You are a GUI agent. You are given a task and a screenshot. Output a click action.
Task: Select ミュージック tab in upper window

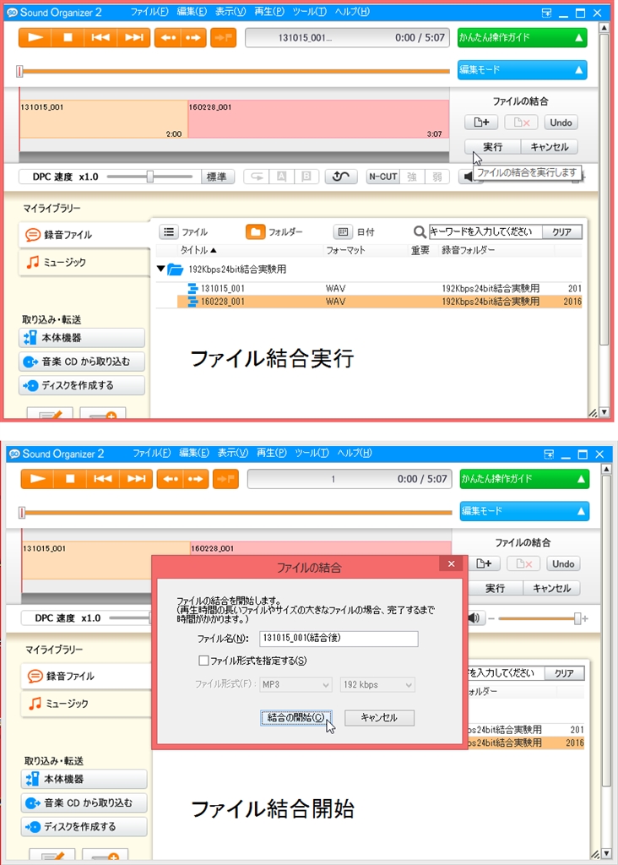[84, 263]
